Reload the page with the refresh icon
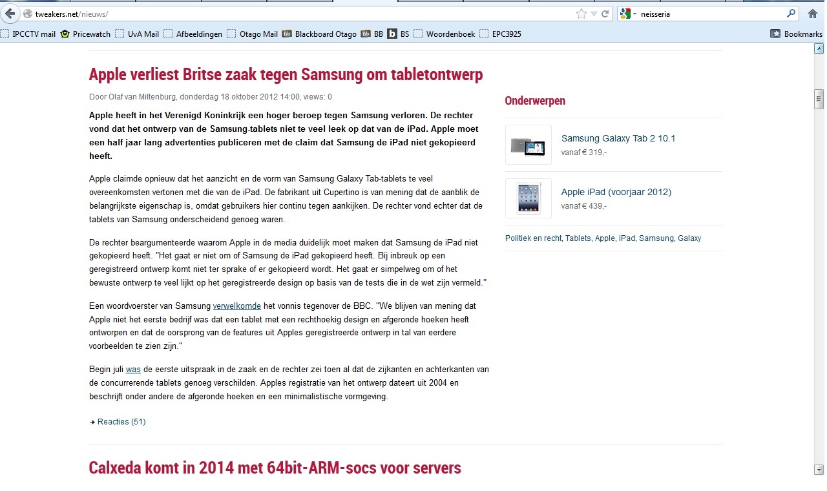 pos(605,14)
